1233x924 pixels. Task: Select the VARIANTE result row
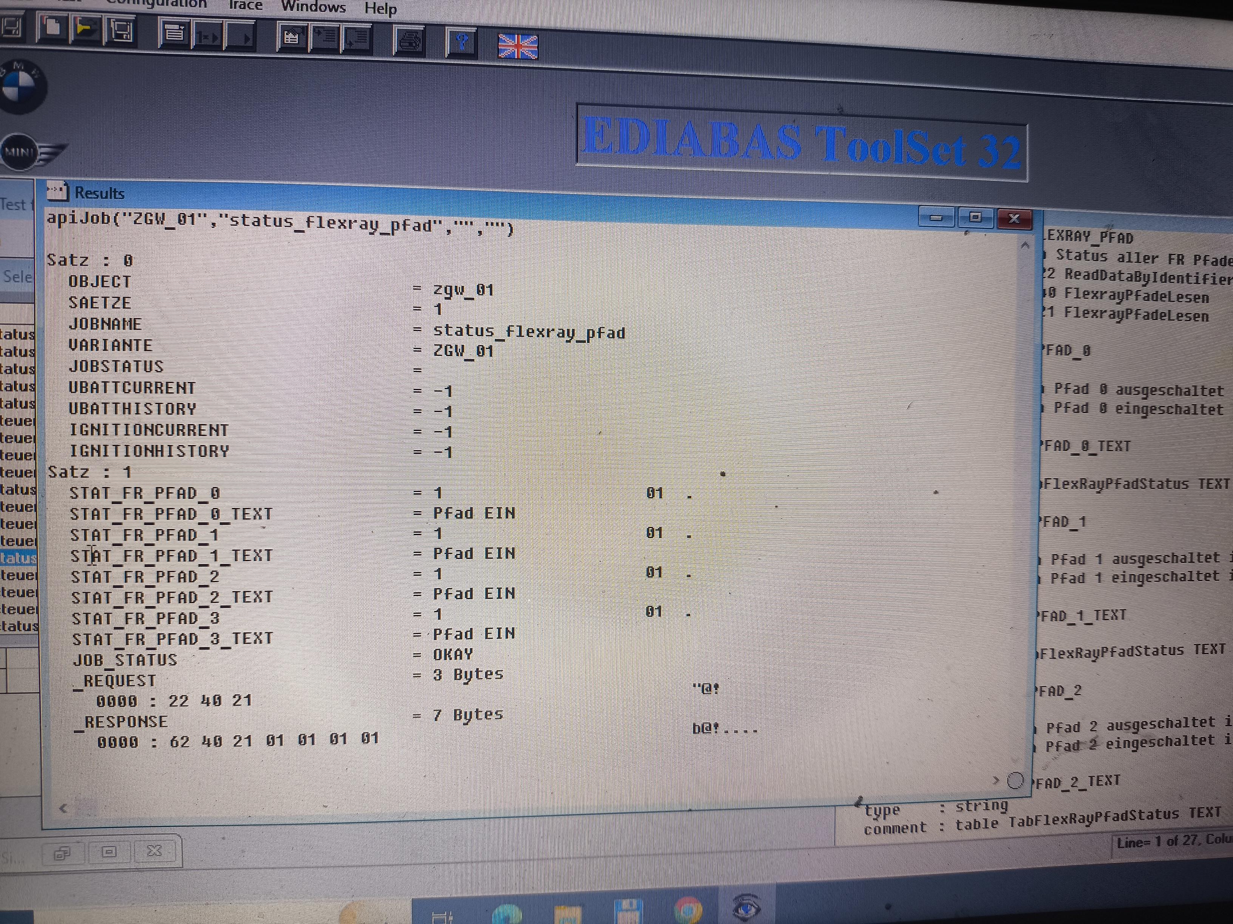[x=281, y=348]
